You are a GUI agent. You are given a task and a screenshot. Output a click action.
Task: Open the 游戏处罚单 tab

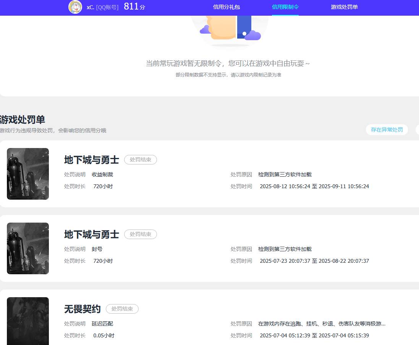[344, 7]
